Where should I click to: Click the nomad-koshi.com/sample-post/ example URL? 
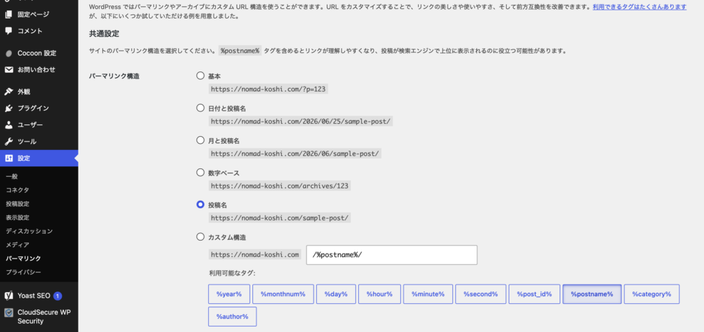coord(280,218)
